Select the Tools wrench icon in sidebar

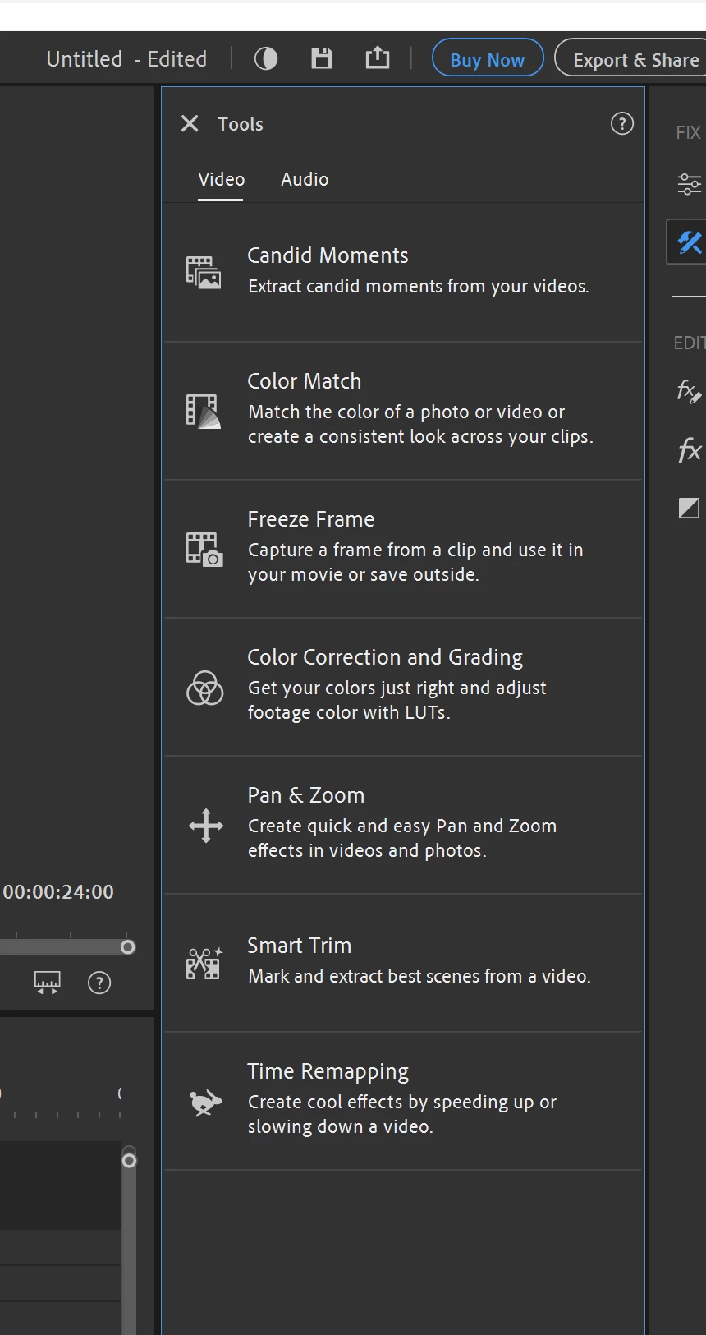[689, 242]
